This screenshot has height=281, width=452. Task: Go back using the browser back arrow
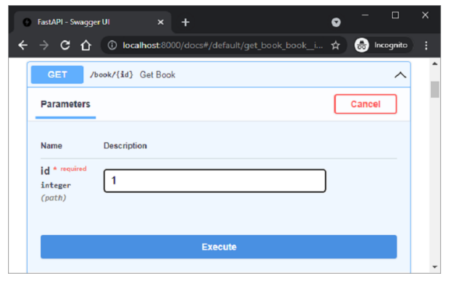point(23,45)
